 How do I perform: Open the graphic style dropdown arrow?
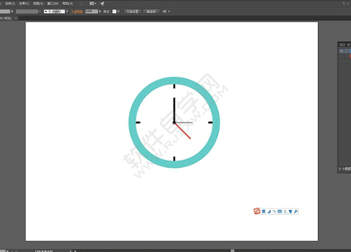click(x=118, y=12)
